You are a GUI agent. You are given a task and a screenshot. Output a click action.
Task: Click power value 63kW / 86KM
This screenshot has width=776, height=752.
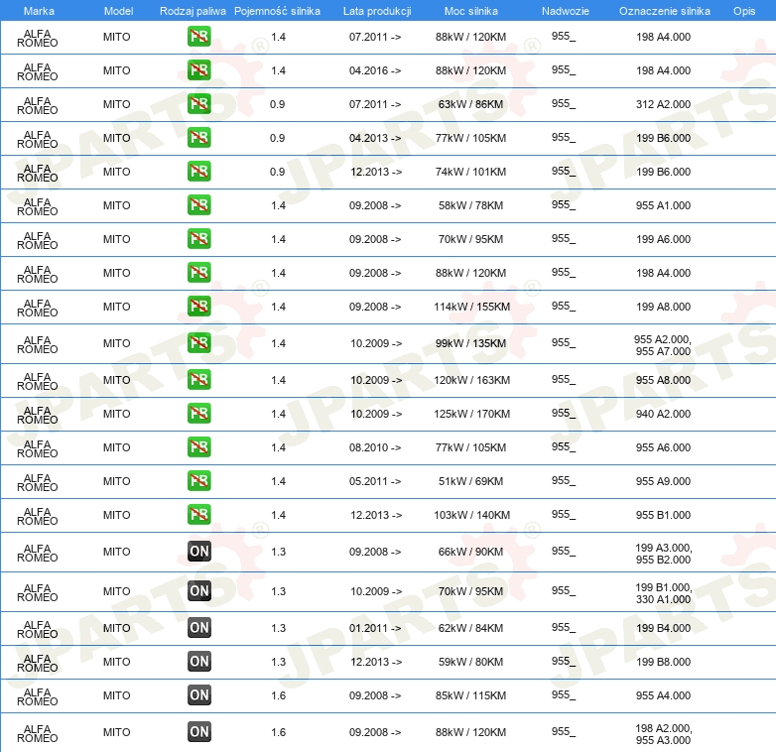(470, 104)
